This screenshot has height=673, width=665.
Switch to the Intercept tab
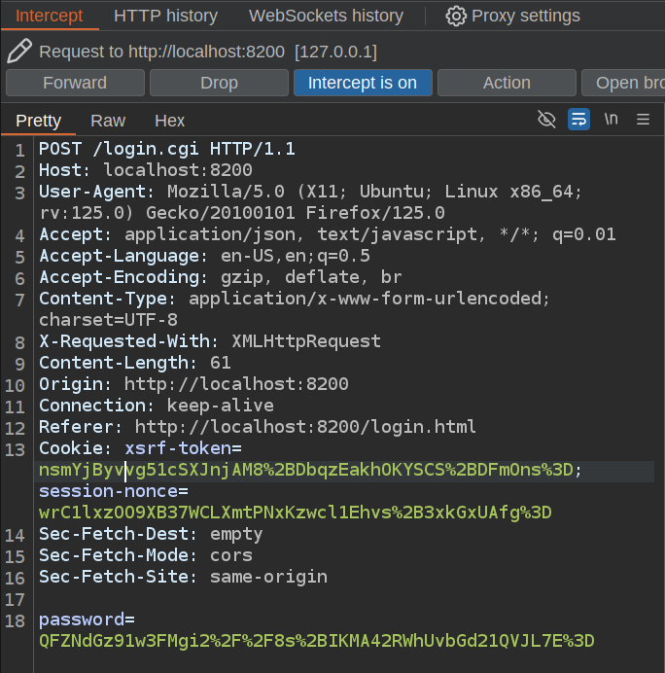pos(50,16)
